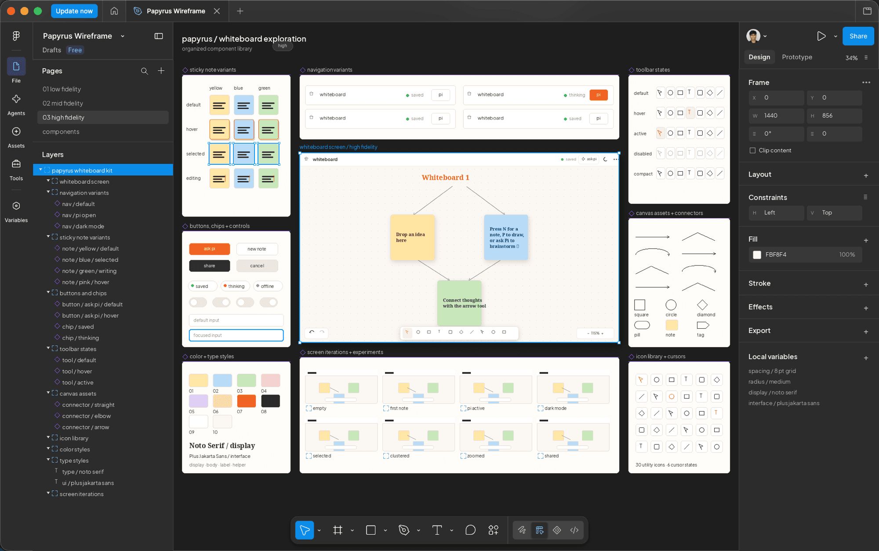Add a Stroke with the plus button

[x=866, y=284]
